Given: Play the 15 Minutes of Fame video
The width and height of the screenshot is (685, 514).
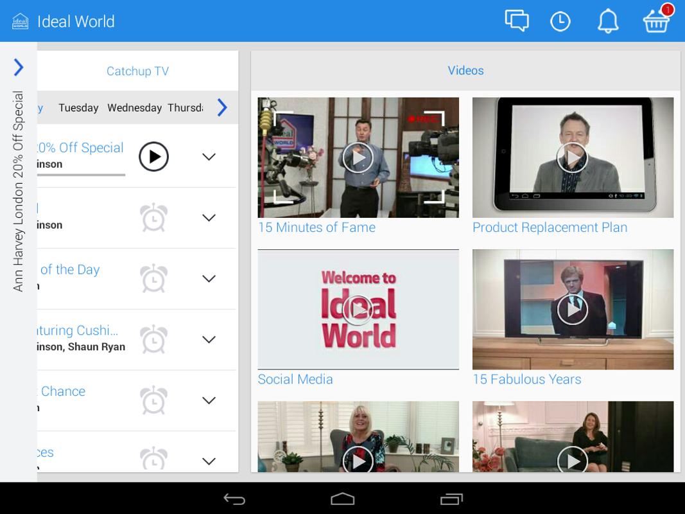Looking at the screenshot, I should (358, 157).
